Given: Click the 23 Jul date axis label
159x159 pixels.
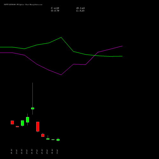Looking at the screenshot, I should [27, 151].
